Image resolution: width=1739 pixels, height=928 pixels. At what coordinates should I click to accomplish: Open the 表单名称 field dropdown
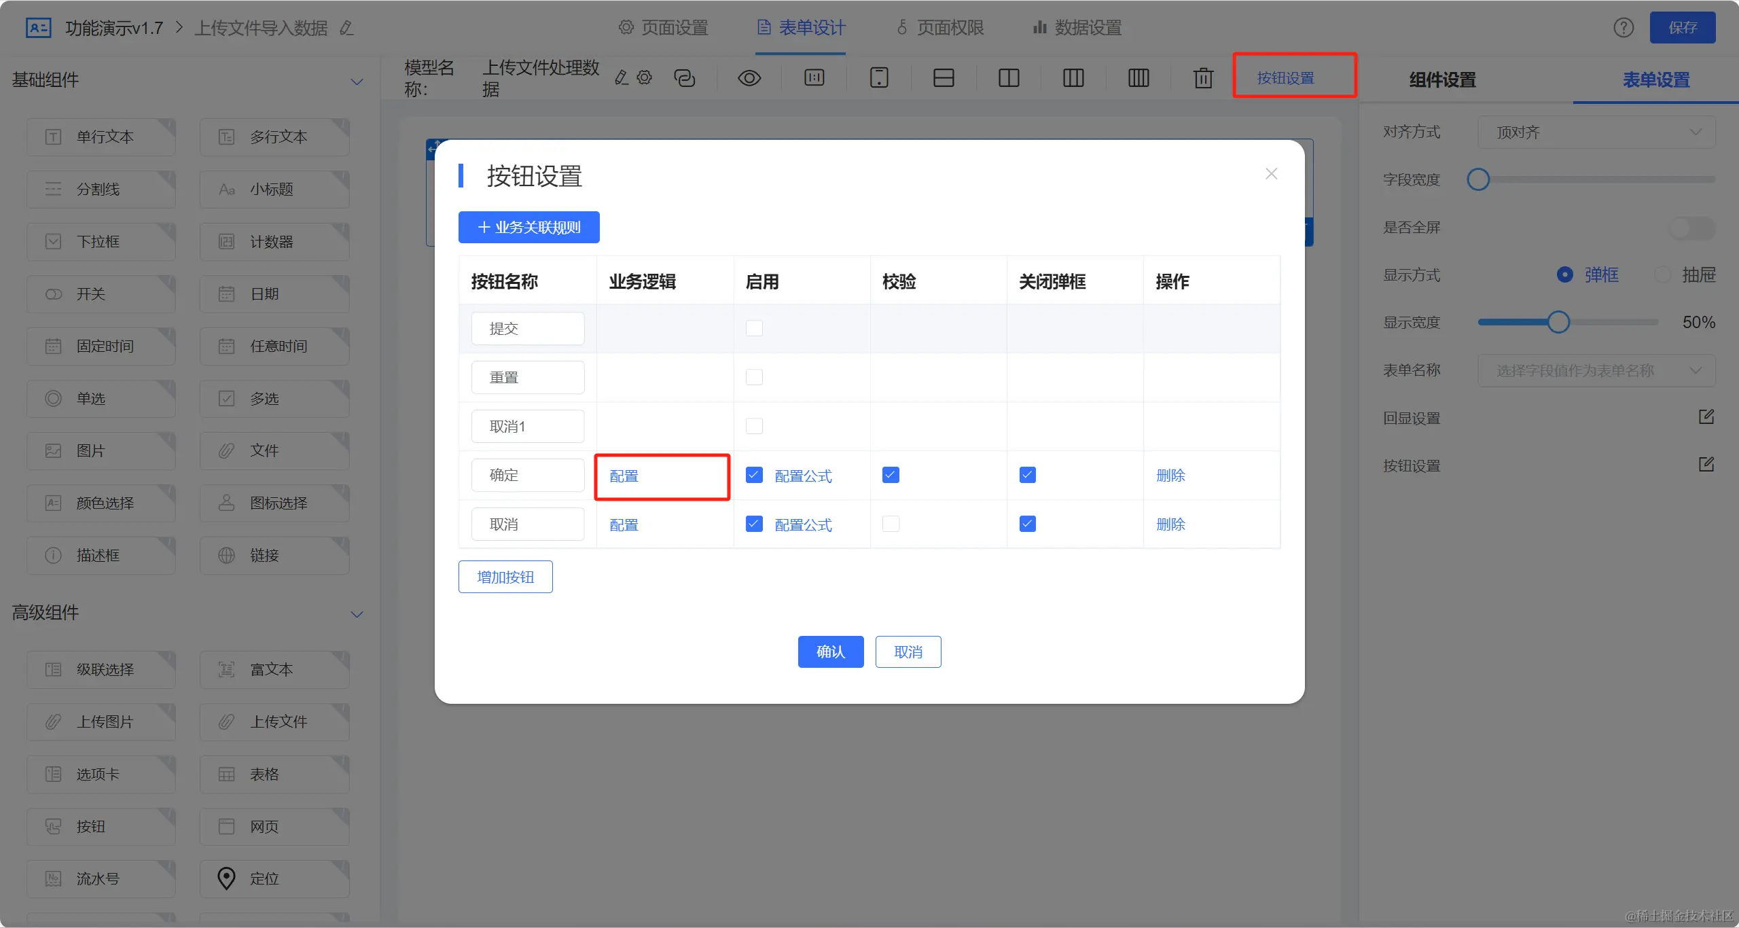[x=1596, y=370]
